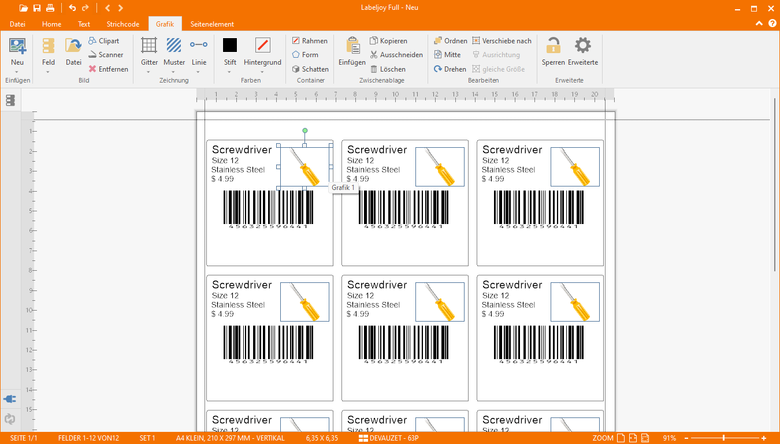This screenshot has height=444, width=780.
Task: Open the Clipart library
Action: tap(104, 41)
